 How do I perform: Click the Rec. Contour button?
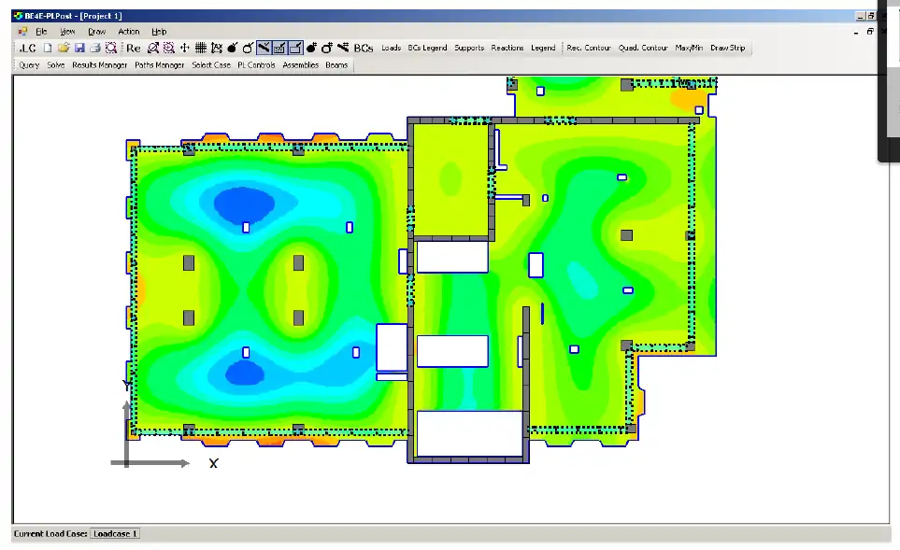pyautogui.click(x=589, y=48)
